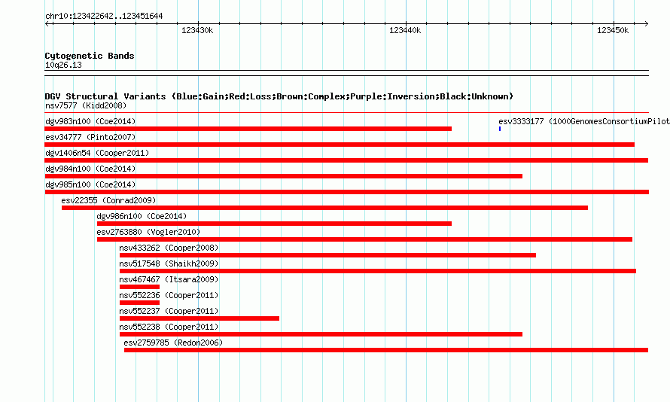
Task: Click the chr10:123422642..123451644 coordinates text
Action: click(x=104, y=17)
